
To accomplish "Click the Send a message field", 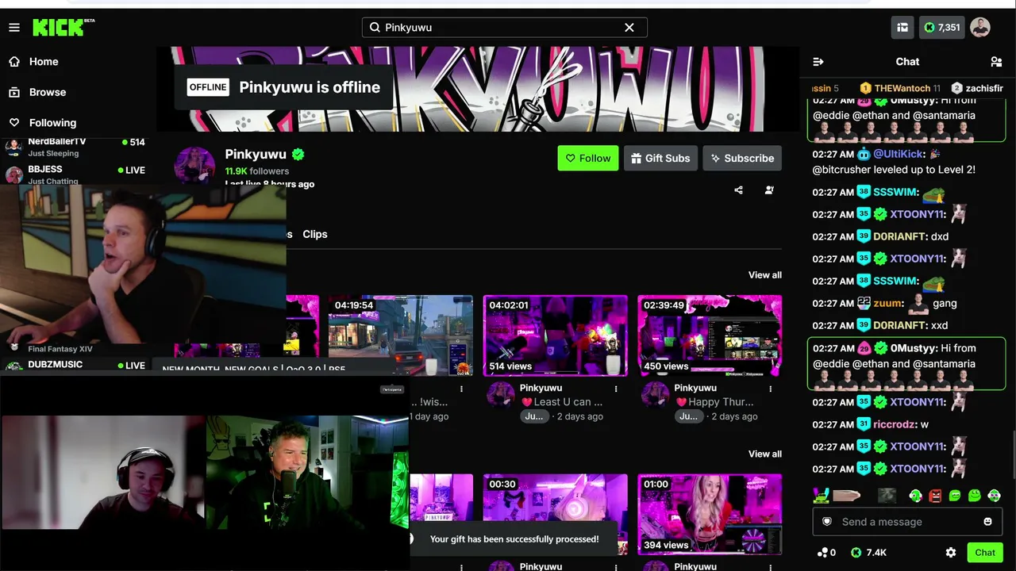I will click(x=907, y=522).
